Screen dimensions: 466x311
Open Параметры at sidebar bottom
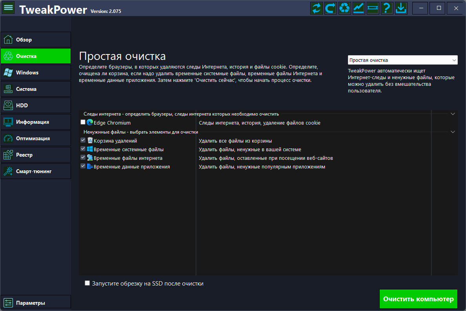[36, 303]
